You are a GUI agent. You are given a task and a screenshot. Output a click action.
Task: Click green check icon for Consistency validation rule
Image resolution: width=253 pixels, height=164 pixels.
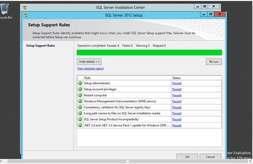click(x=80, y=107)
